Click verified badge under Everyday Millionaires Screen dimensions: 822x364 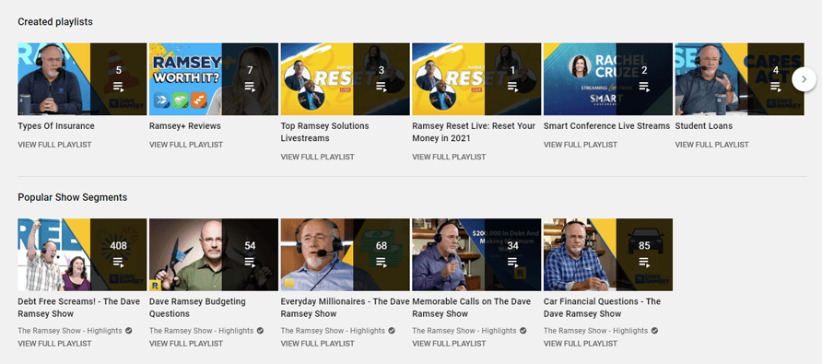point(392,331)
